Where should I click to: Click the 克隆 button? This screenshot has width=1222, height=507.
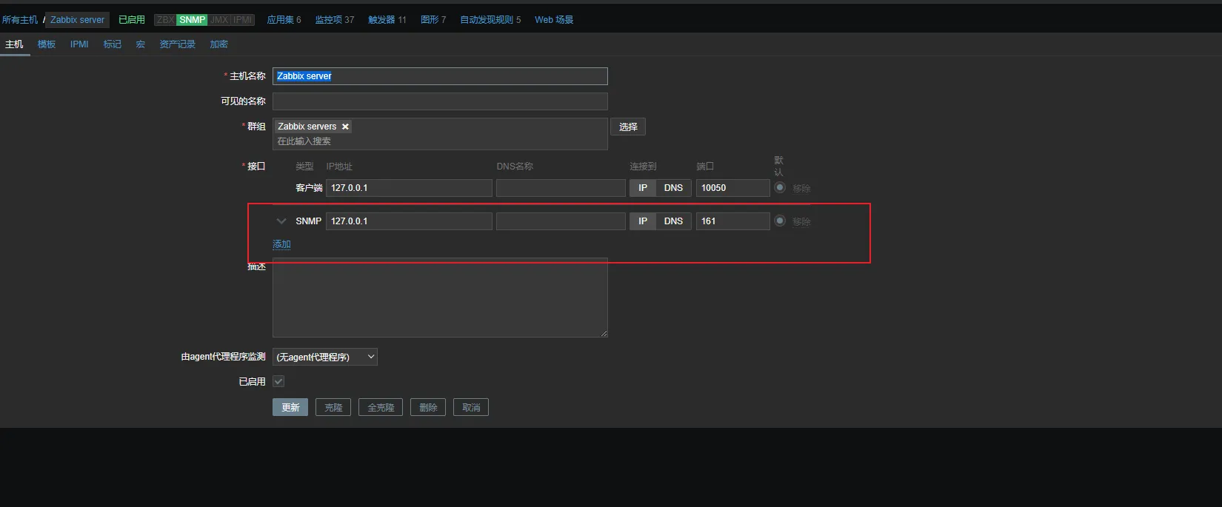click(333, 407)
